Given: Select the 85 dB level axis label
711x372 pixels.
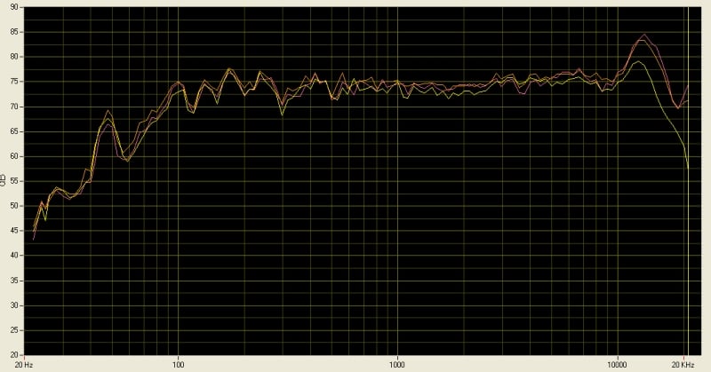Looking at the screenshot, I should (16, 32).
